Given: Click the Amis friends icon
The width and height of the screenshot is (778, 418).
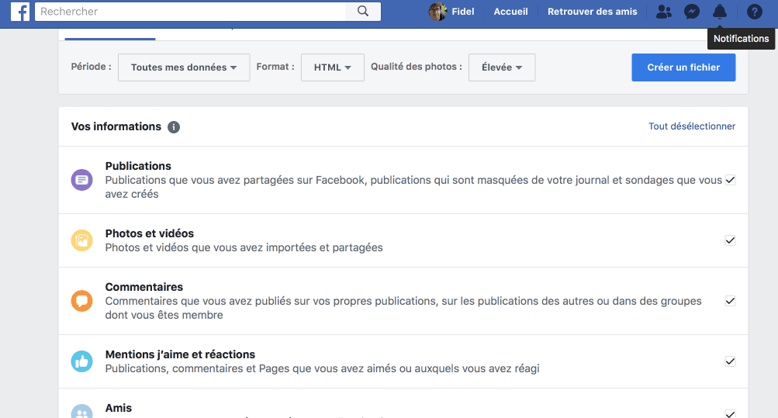Looking at the screenshot, I should coord(82,412).
